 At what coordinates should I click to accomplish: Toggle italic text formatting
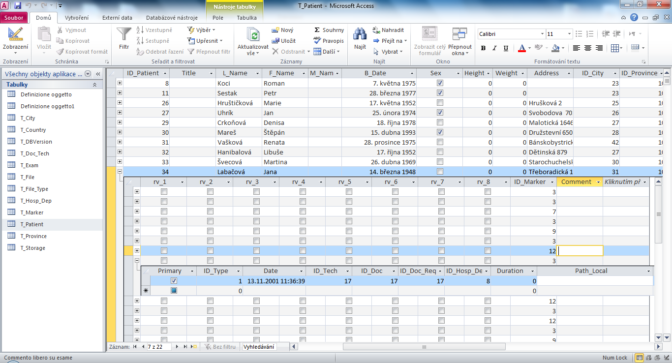(494, 48)
